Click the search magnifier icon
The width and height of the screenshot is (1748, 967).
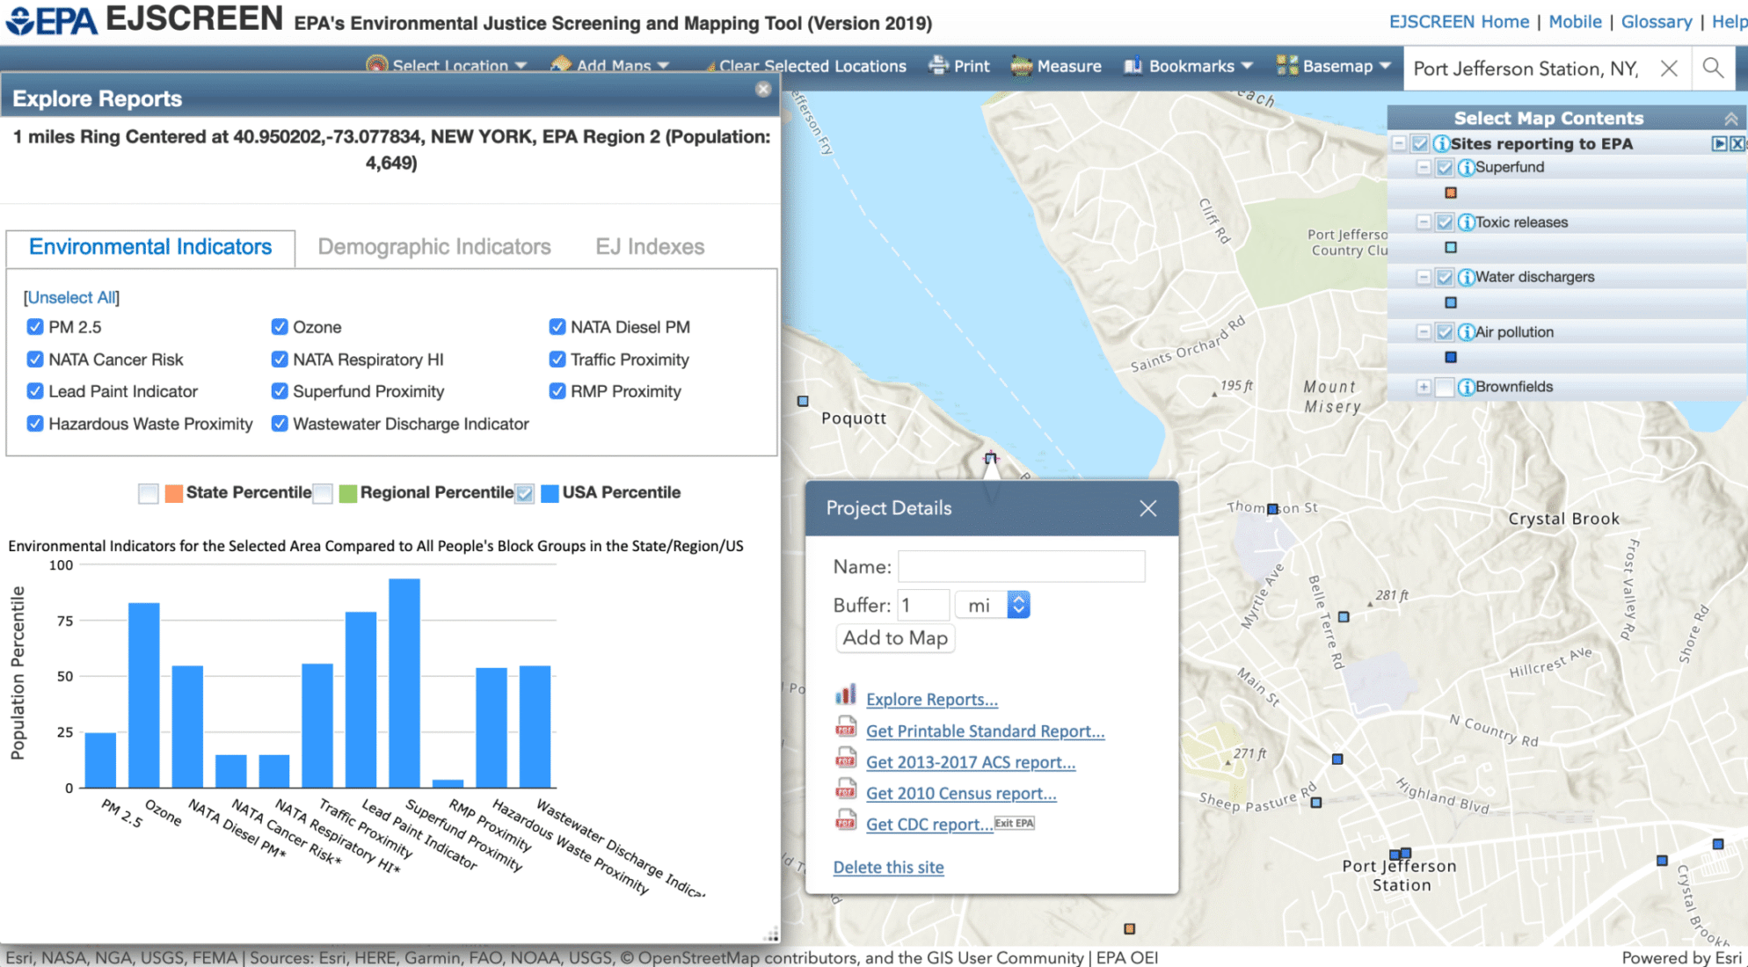1712,68
